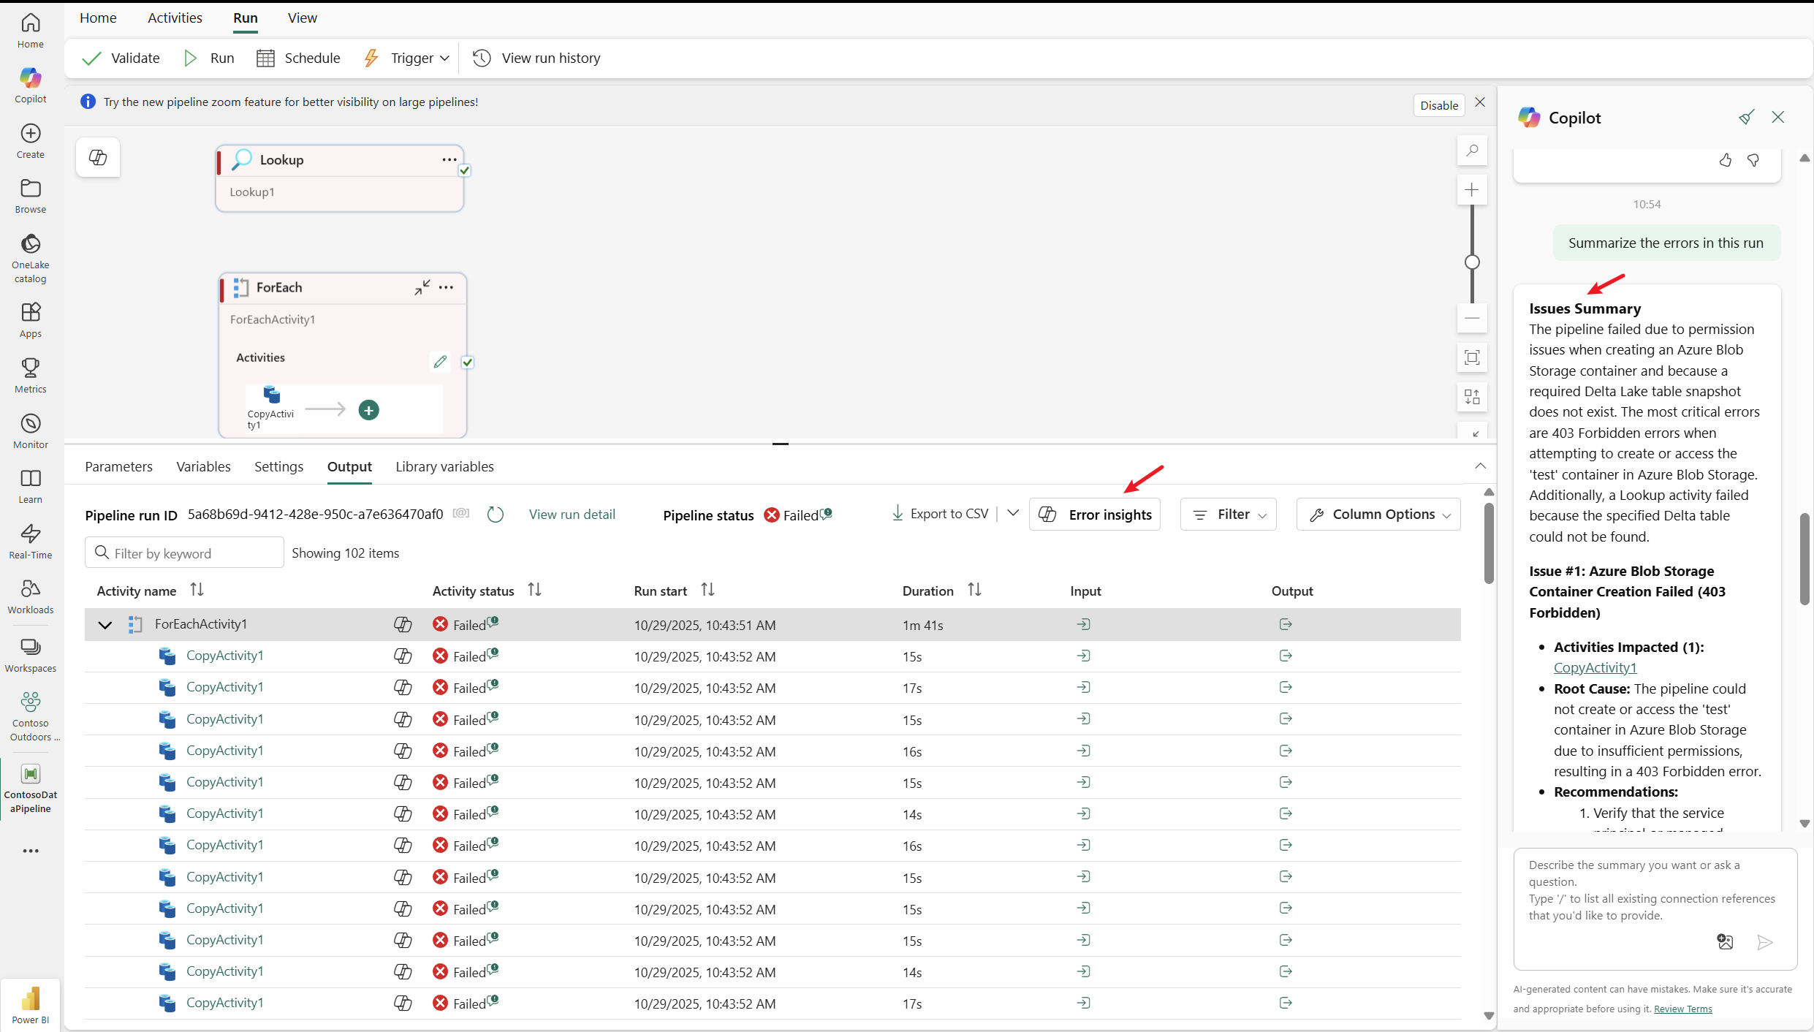This screenshot has height=1032, width=1814.
Task: Open Copilot from the left sidebar
Action: pos(30,85)
